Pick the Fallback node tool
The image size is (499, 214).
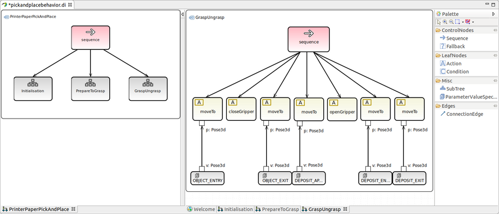452,47
